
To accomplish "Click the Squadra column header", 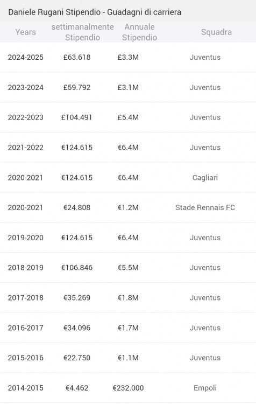I will point(216,32).
